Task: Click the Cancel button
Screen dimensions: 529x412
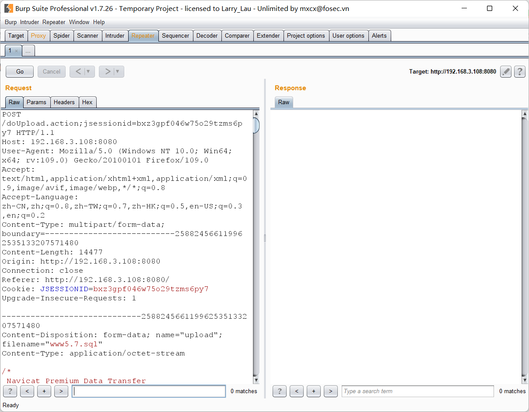Action: click(52, 71)
